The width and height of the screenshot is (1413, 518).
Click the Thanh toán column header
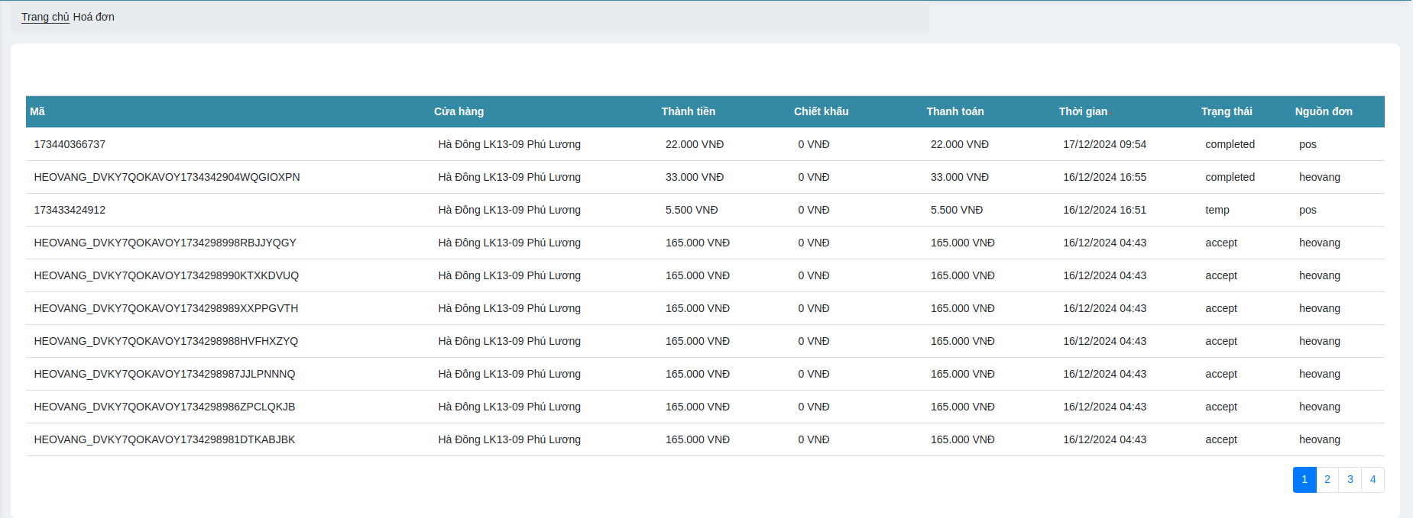[x=954, y=111]
